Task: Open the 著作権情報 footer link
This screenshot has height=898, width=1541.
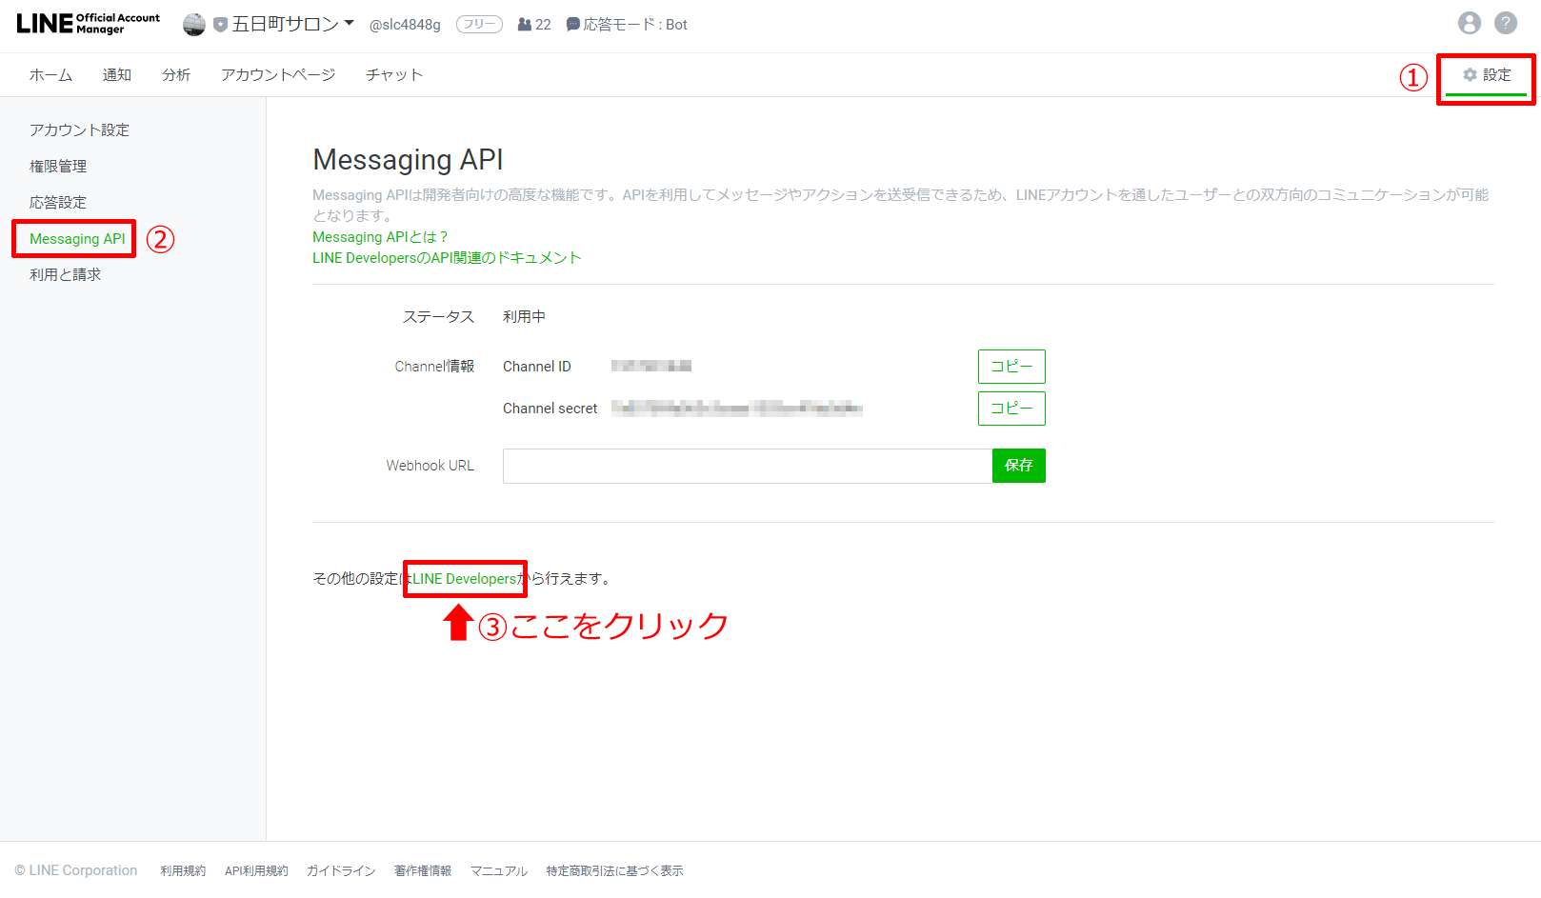Action: [423, 871]
